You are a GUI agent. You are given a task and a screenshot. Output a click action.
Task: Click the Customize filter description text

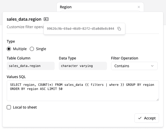coord(25,27)
